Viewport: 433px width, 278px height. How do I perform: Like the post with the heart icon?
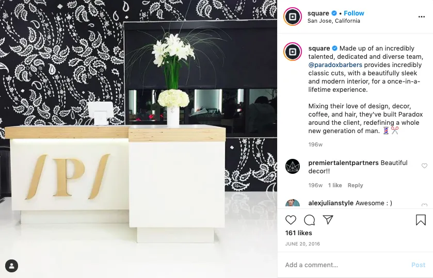coord(291,220)
